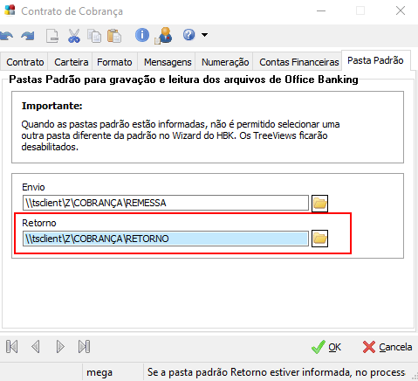The width and height of the screenshot is (418, 381).
Task: Click the blue information icon
Action: pyautogui.click(x=142, y=35)
